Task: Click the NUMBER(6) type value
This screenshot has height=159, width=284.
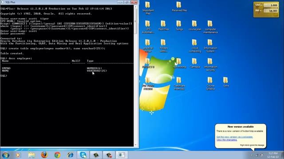Action: tap(95, 68)
